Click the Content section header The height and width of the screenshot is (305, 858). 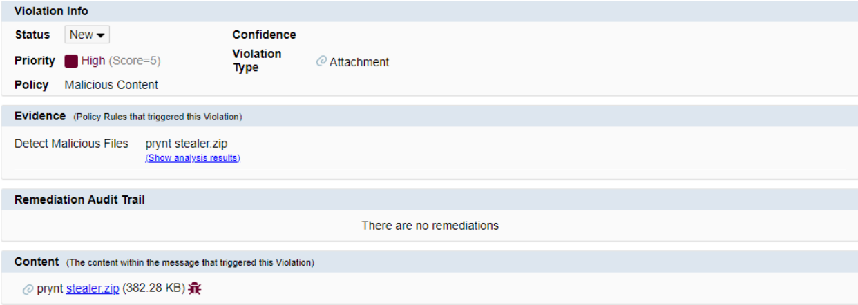[x=429, y=262]
